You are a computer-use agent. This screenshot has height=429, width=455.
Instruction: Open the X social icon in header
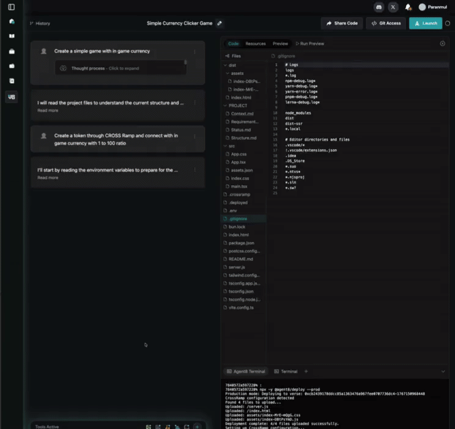393,7
